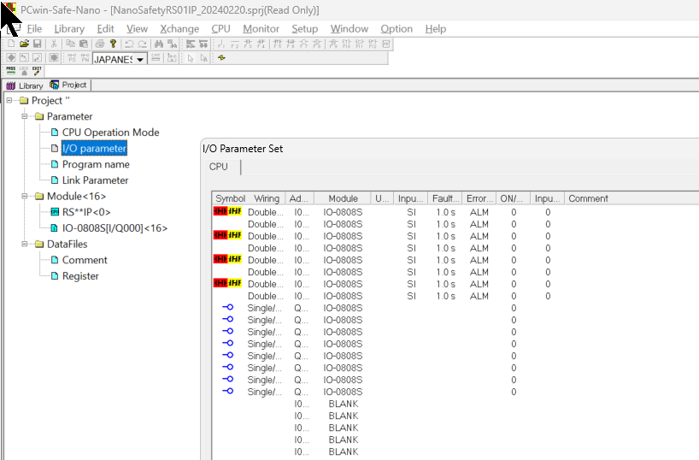Image resolution: width=699 pixels, height=460 pixels.
Task: Open the Window menu
Action: tap(349, 29)
